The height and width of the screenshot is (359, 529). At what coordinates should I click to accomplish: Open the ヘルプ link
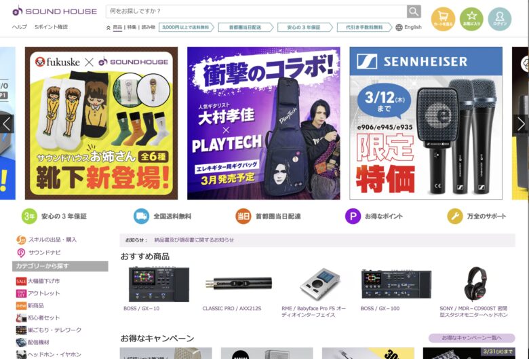20,27
